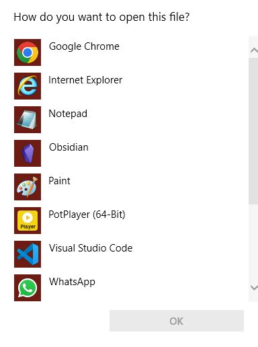The width and height of the screenshot is (258, 347).
Task: Click the scrollbar up arrow
Action: (254, 50)
